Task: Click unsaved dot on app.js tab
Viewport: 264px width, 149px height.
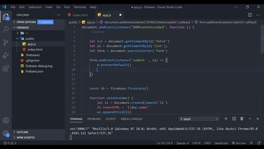Action: [x=120, y=15]
